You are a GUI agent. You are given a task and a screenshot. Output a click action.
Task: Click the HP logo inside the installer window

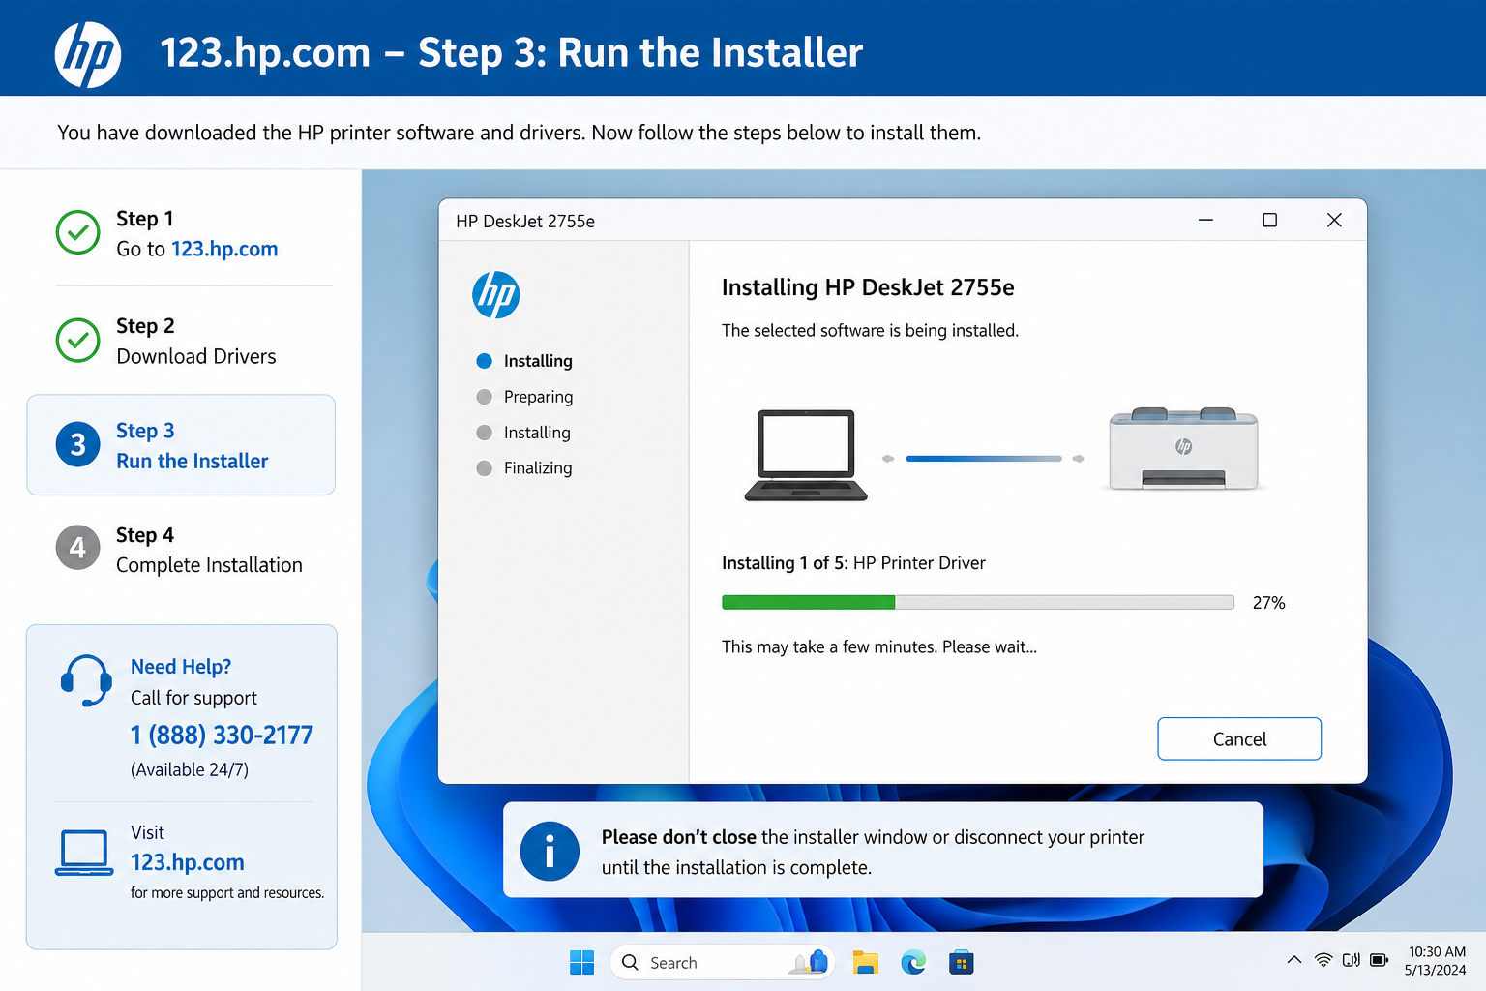pos(496,295)
